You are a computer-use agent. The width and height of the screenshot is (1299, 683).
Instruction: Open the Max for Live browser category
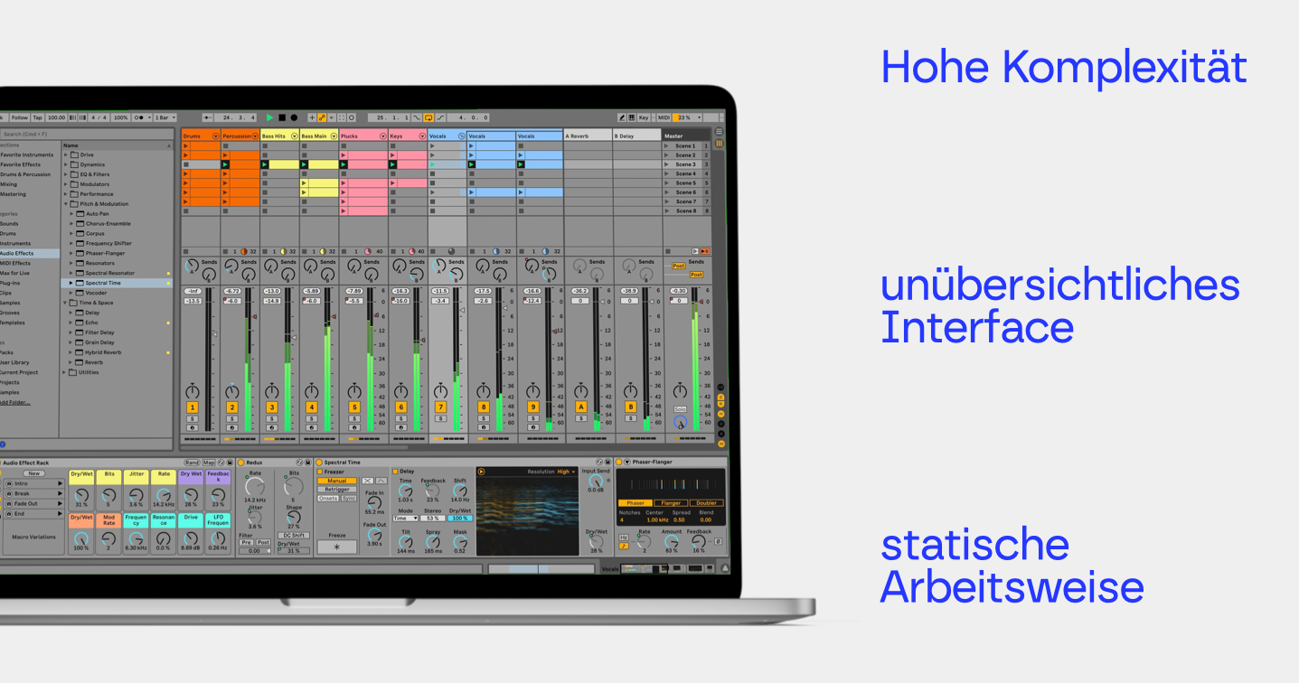click(x=15, y=273)
